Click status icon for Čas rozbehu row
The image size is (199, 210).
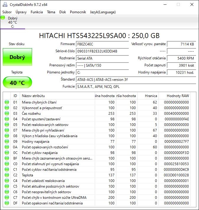click(7, 113)
